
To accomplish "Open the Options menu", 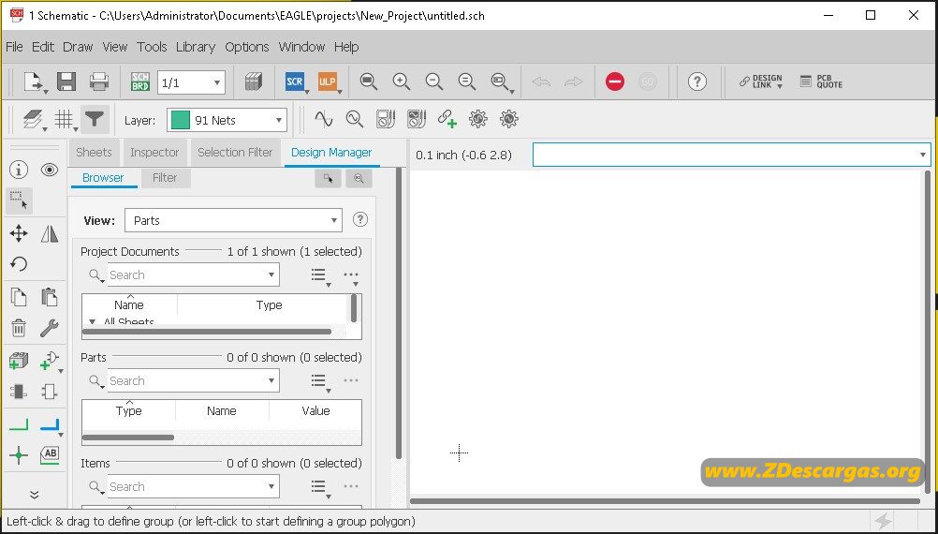I will point(247,47).
